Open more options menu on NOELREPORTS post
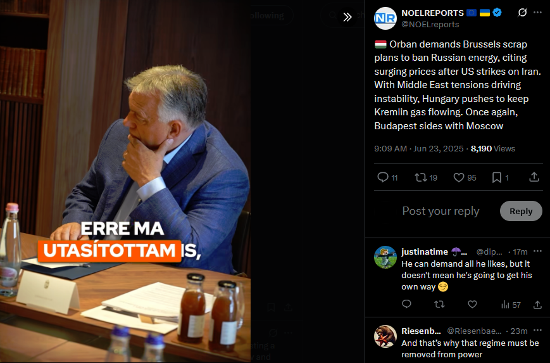 (537, 13)
